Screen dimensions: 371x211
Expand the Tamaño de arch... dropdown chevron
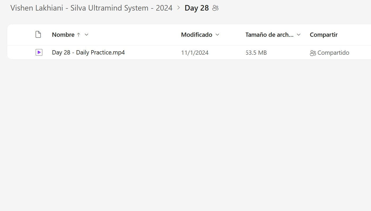tap(299, 35)
